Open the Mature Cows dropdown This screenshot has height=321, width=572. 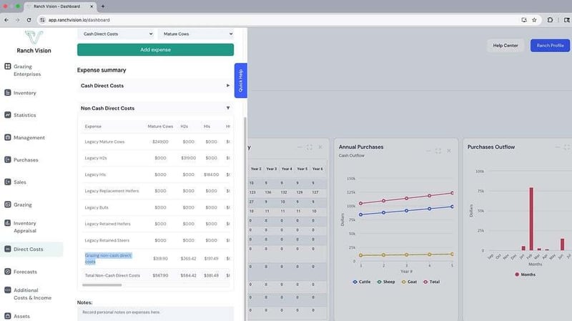click(x=196, y=34)
